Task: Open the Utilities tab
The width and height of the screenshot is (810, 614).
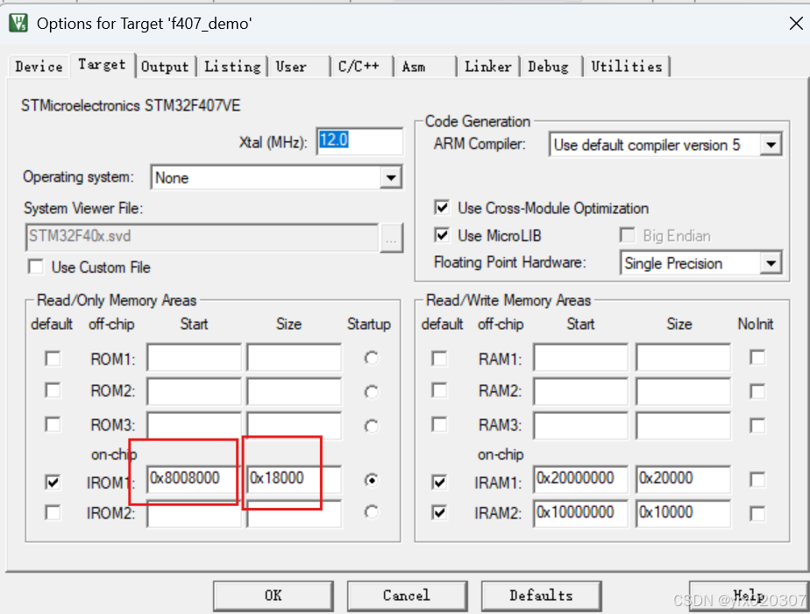Action: point(627,67)
